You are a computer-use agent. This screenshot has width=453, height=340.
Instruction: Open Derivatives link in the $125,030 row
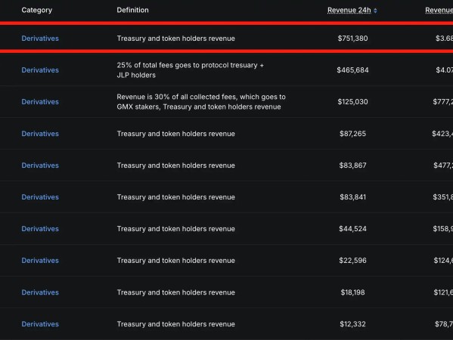coord(40,102)
